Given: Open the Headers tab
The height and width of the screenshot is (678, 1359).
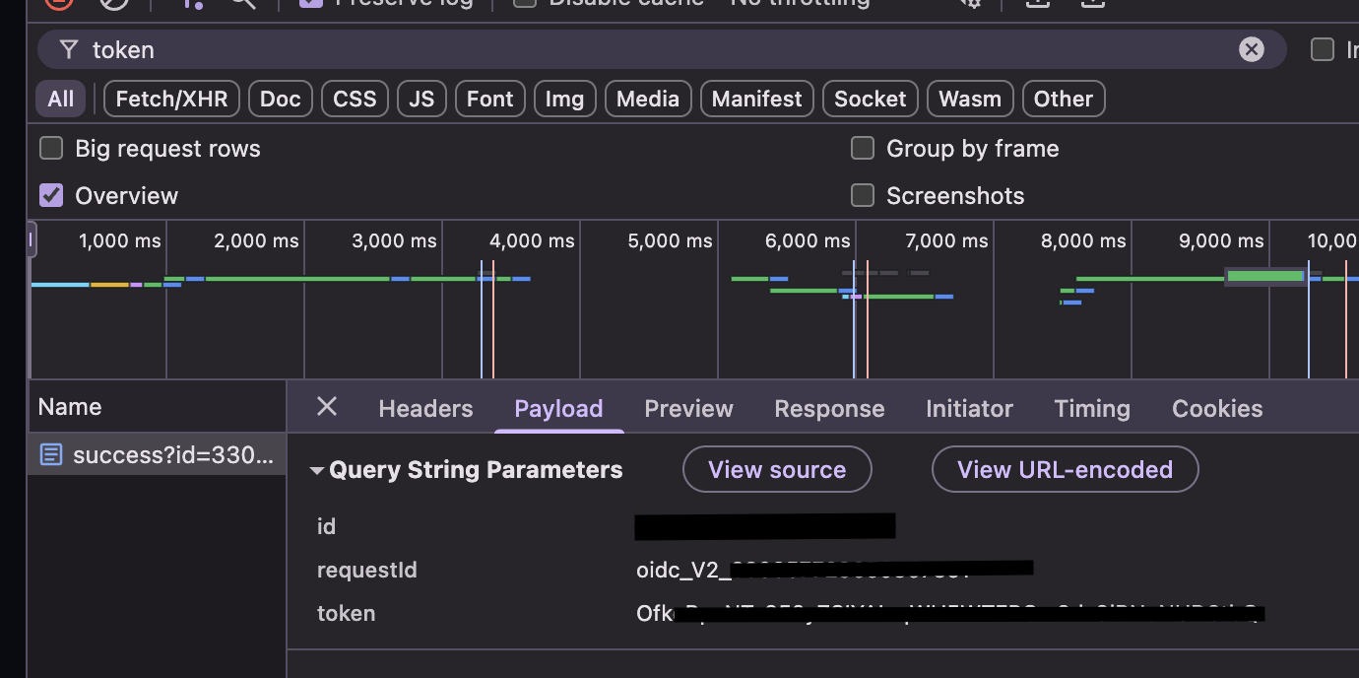Looking at the screenshot, I should 425,408.
